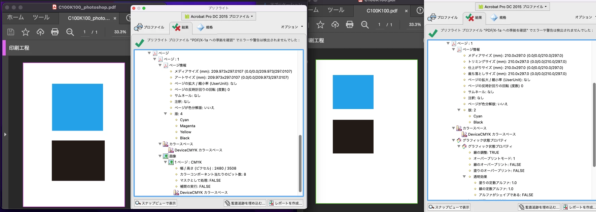The height and width of the screenshot is (212, 596).
Task: Select the C100K100_photo... document tab
Action: click(x=89, y=18)
